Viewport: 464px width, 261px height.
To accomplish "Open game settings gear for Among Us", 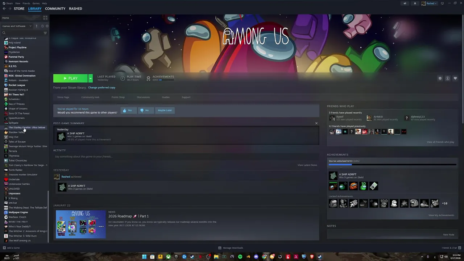I will (440, 78).
